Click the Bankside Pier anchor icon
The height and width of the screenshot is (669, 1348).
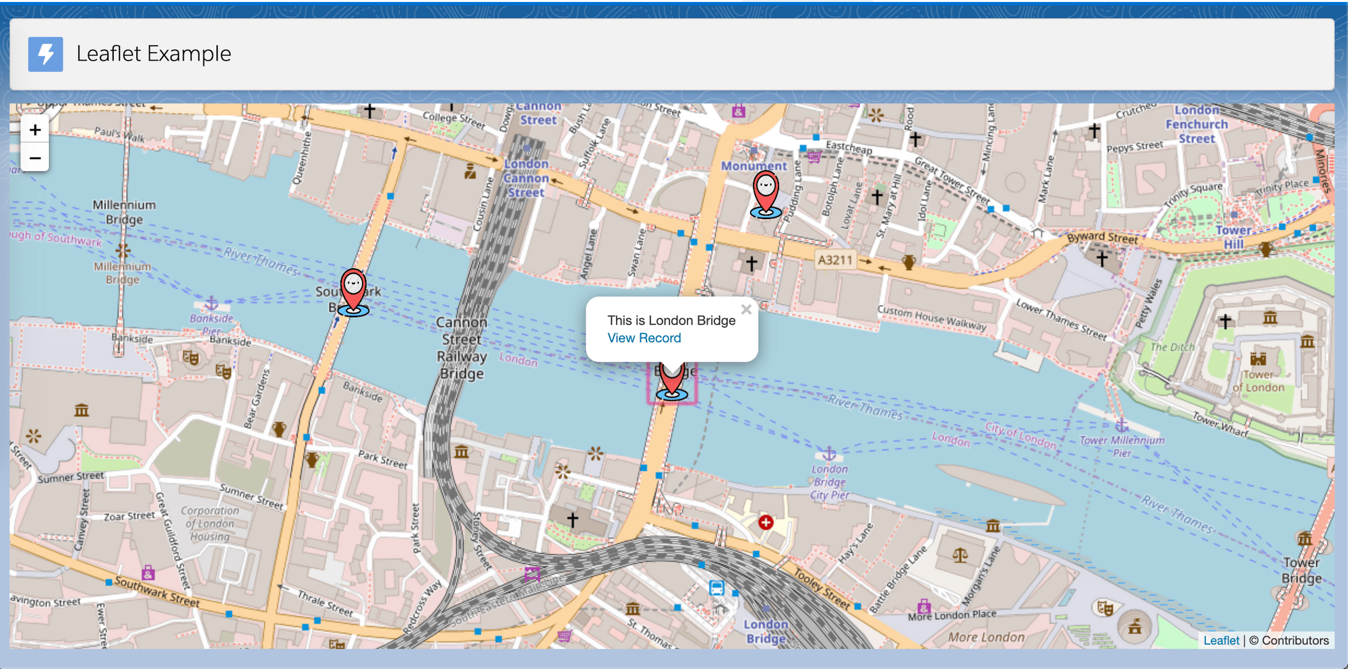[211, 302]
